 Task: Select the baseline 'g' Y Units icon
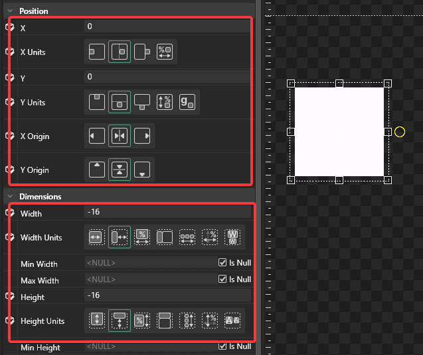pyautogui.click(x=187, y=102)
